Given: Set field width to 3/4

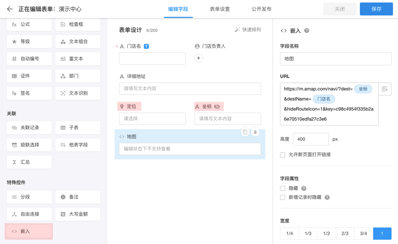Looking at the screenshot, I should click(x=363, y=233).
